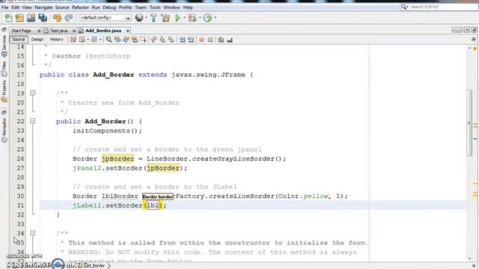
Task: Collapse the code fold at line 19
Action: [x=33, y=93]
